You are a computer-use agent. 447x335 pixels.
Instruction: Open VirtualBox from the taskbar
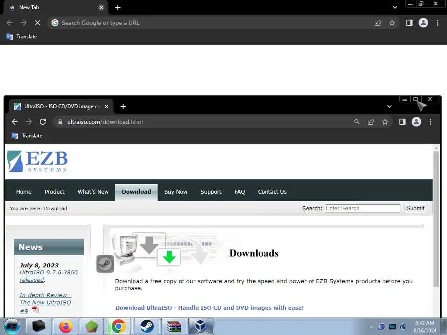tap(201, 326)
